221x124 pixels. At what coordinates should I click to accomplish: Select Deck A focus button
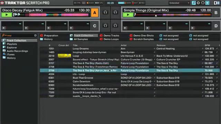coord(95,13)
